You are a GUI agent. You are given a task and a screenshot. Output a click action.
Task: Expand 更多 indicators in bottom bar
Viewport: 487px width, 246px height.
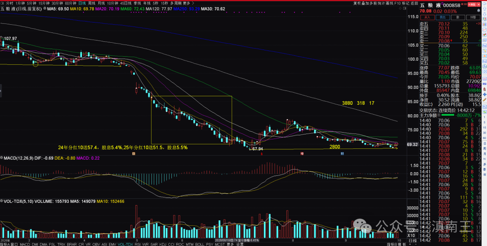pos(230,245)
